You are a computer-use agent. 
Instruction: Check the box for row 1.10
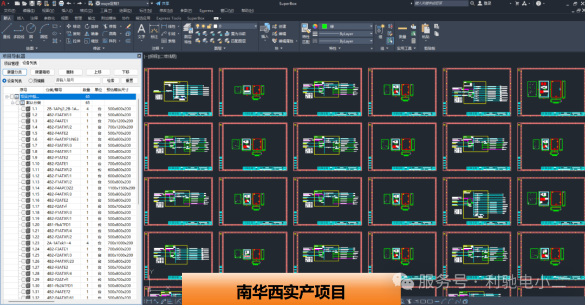pyautogui.click(x=23, y=163)
